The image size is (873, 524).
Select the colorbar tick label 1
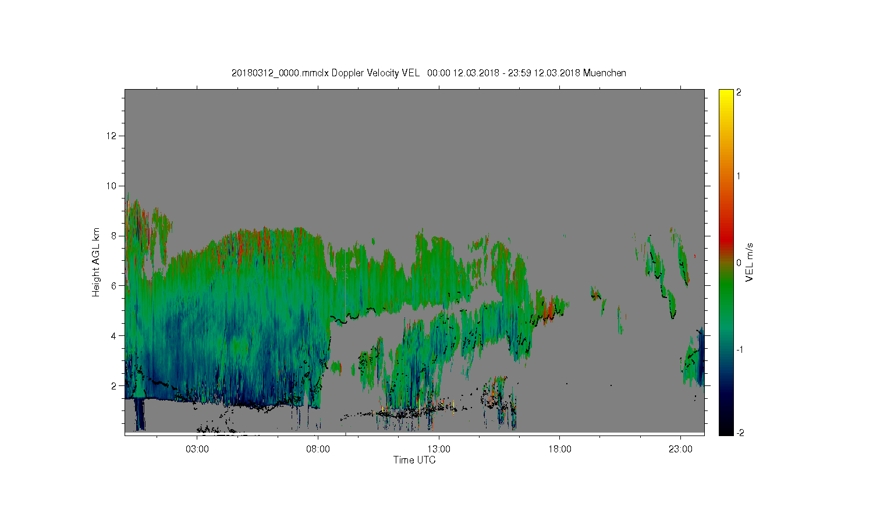[739, 176]
